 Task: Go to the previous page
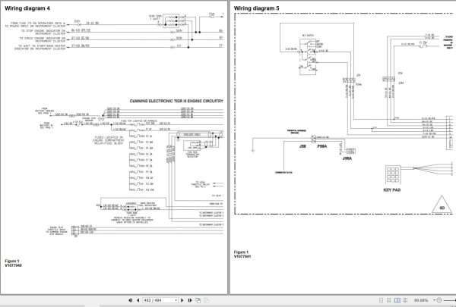point(138,300)
